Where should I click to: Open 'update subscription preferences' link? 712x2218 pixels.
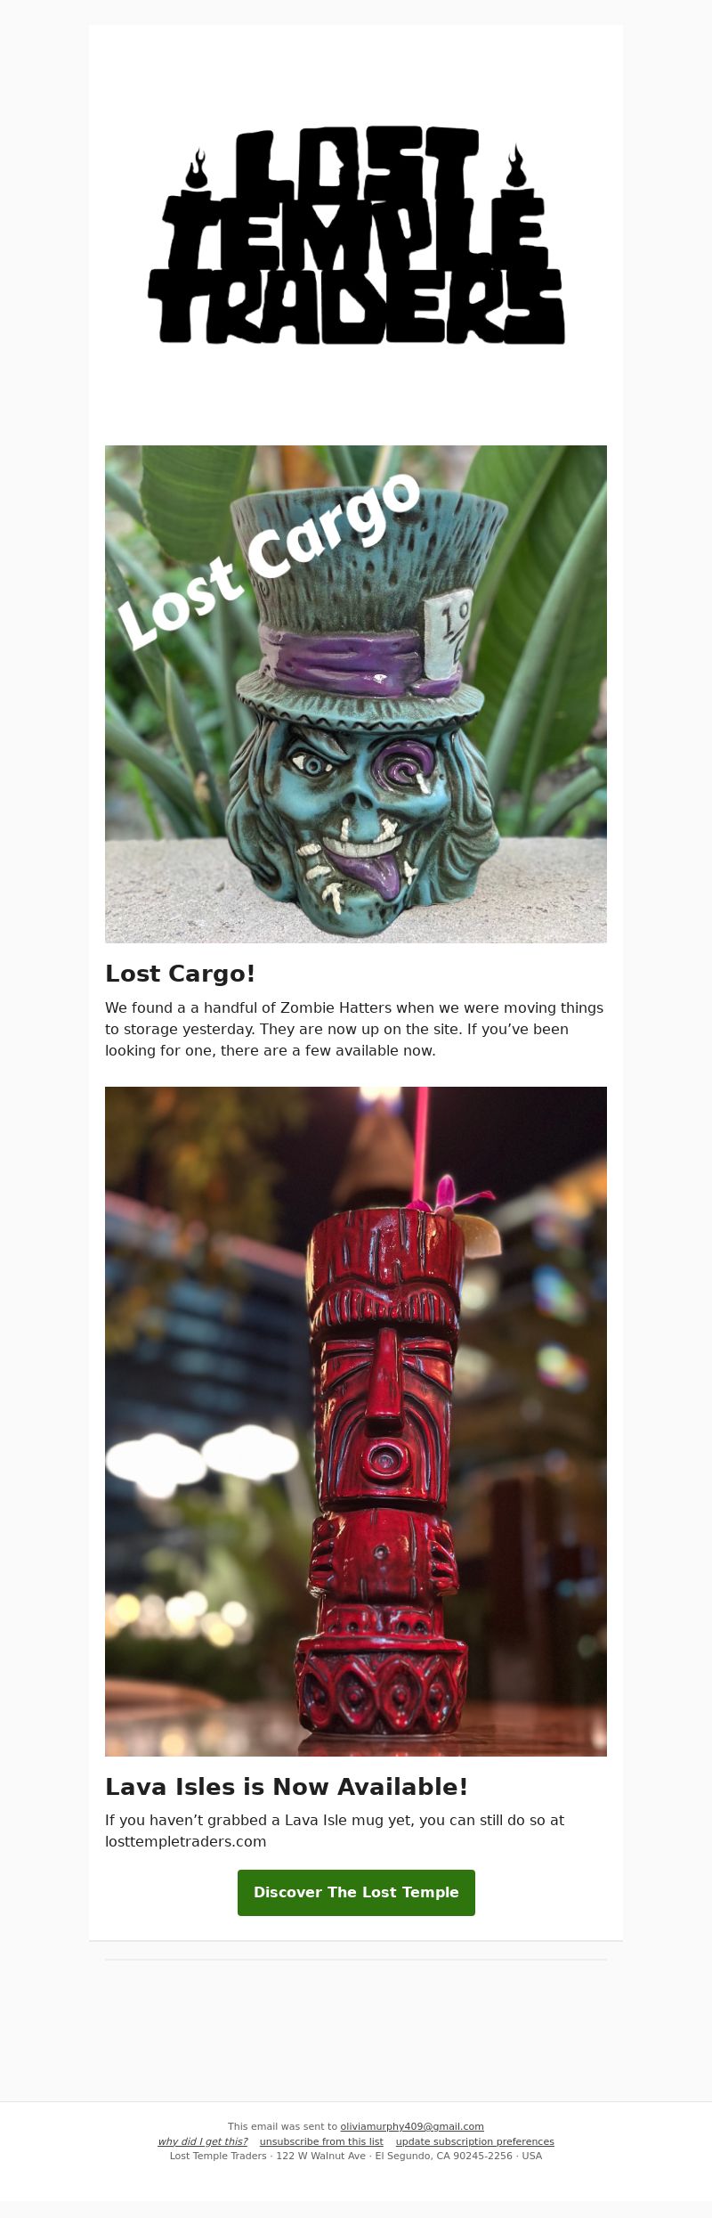[x=475, y=2141]
